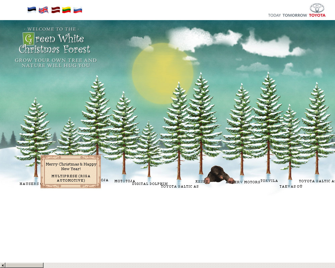
Task: Select the AMSERV MOTORS tree label
Action: [x=243, y=182]
